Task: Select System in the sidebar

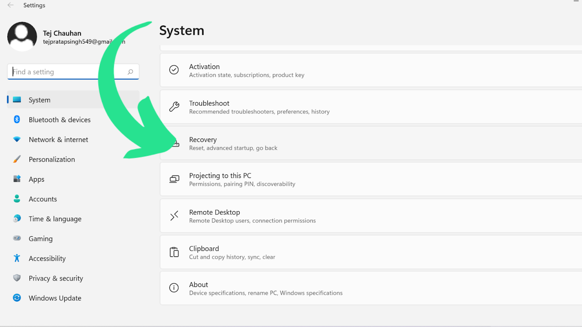Action: [x=73, y=100]
